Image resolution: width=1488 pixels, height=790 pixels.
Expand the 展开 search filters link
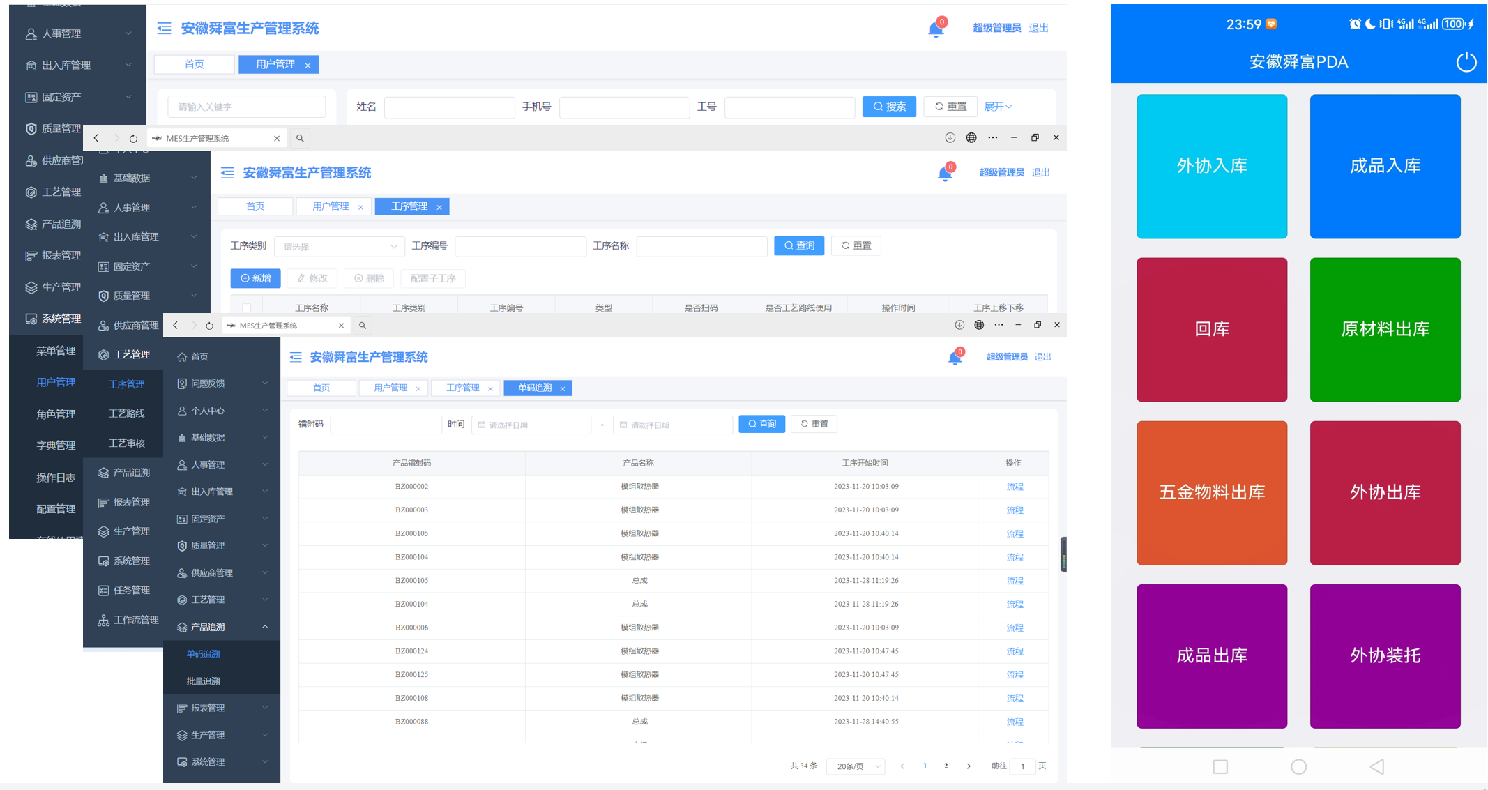point(998,107)
